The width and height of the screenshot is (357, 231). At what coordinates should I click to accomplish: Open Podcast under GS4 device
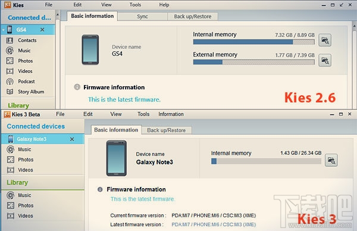[x=26, y=82]
